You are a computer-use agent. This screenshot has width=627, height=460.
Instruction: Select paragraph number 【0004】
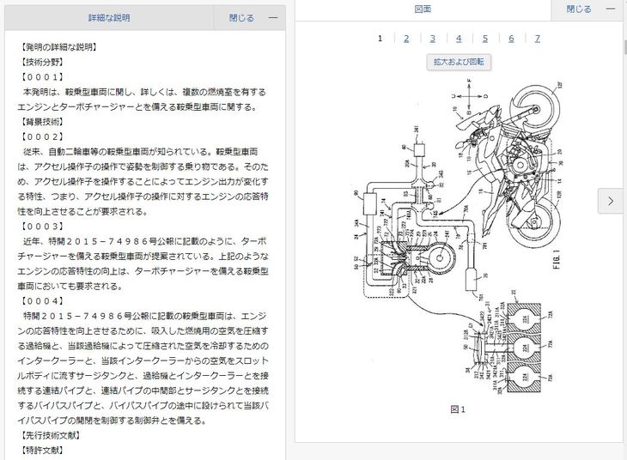click(41, 301)
